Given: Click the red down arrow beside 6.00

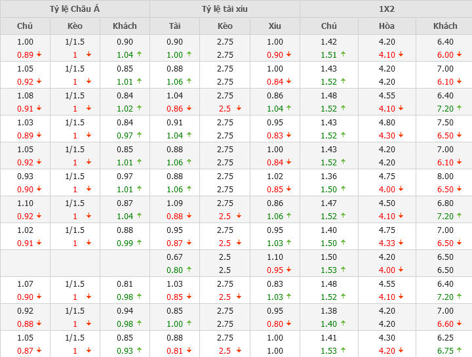Looking at the screenshot, I should pyautogui.click(x=459, y=55).
